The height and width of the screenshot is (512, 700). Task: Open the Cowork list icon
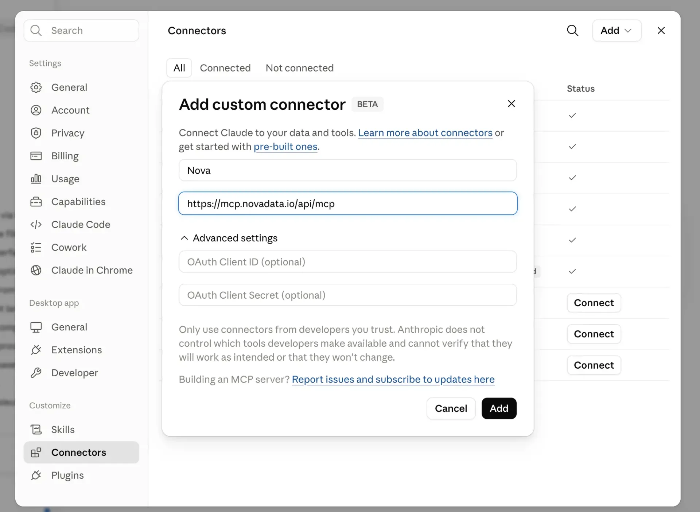pyautogui.click(x=36, y=247)
